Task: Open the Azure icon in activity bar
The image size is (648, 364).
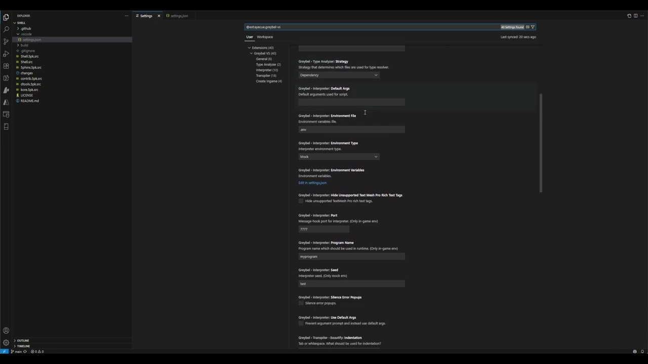Action: coord(6,102)
